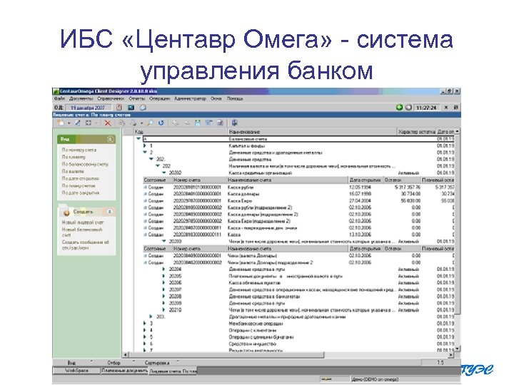The height and width of the screenshot is (385, 514).
Task: Select view По валюте
Action: (73, 172)
